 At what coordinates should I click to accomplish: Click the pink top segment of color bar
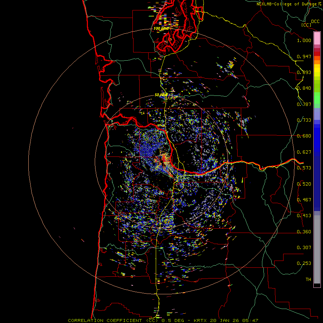(317, 38)
